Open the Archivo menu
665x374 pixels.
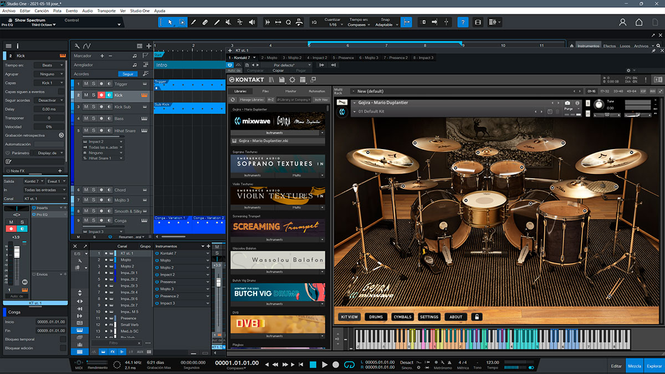click(9, 11)
